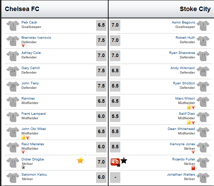Click the Chelsea FC team header
214x186 pixels.
pyautogui.click(x=22, y=9)
